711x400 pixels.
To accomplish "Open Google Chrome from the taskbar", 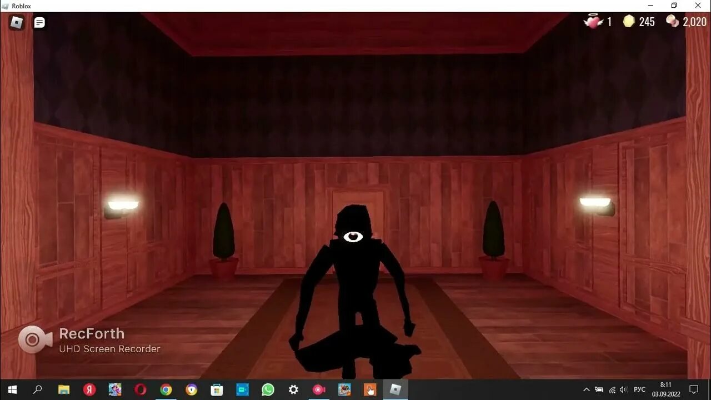I will (x=166, y=389).
